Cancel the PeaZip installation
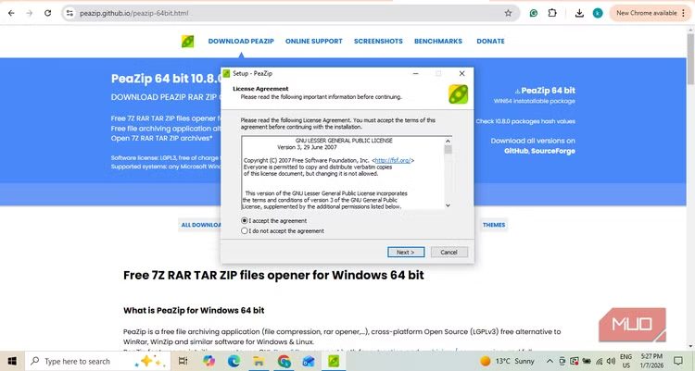 [449, 252]
